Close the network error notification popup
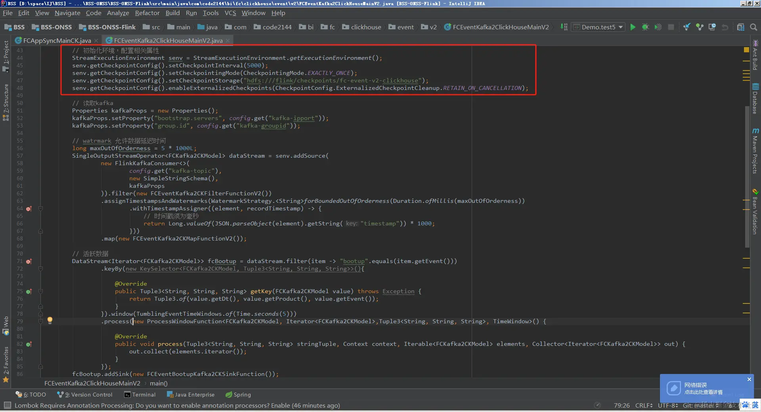Viewport: 761px width, 412px height. click(749, 379)
